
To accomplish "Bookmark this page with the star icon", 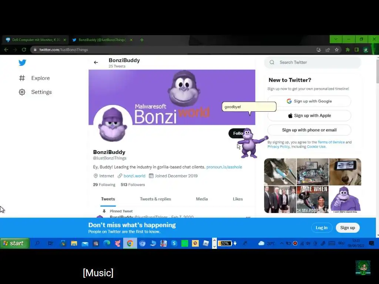I will [337, 50].
